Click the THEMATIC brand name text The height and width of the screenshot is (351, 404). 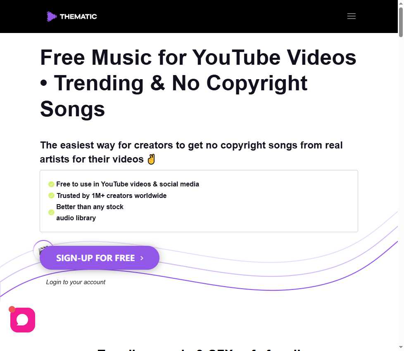pos(78,16)
